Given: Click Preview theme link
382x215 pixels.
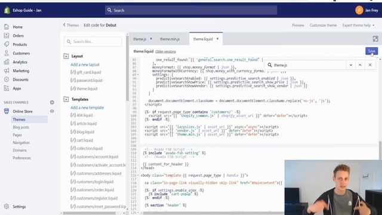Looking at the screenshot, I should tap(298, 25).
